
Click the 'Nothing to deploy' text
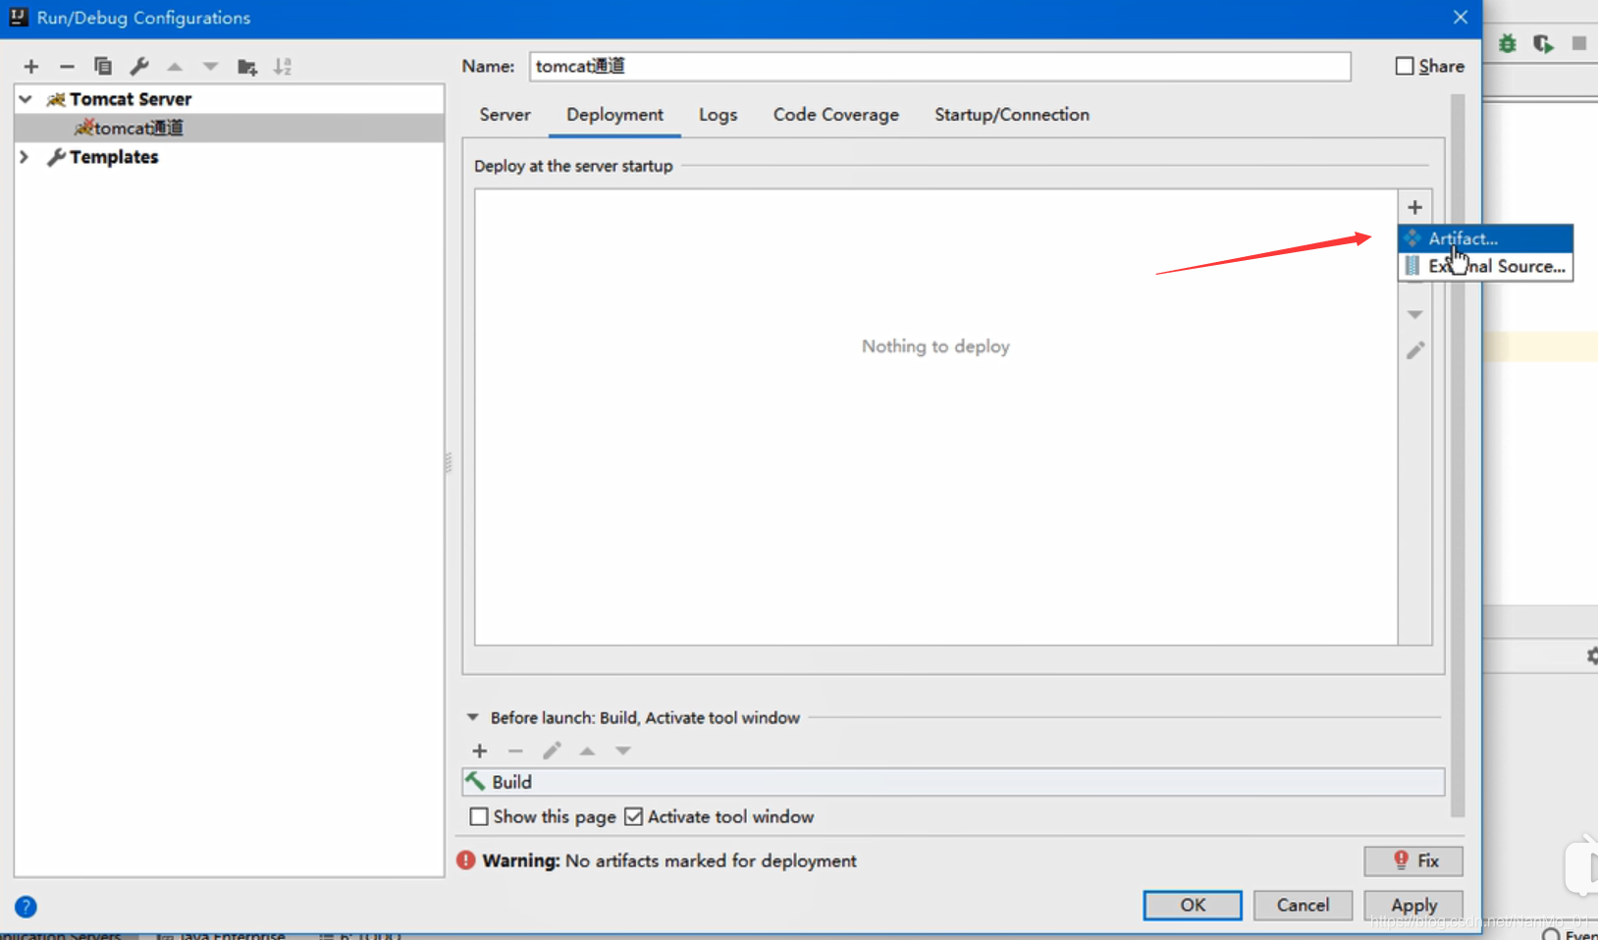tap(935, 346)
